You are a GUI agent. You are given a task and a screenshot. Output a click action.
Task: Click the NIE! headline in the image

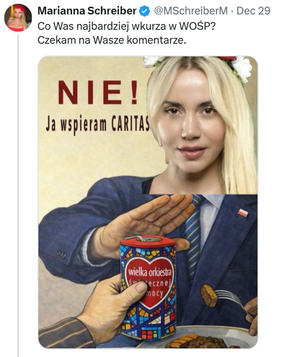(x=98, y=92)
